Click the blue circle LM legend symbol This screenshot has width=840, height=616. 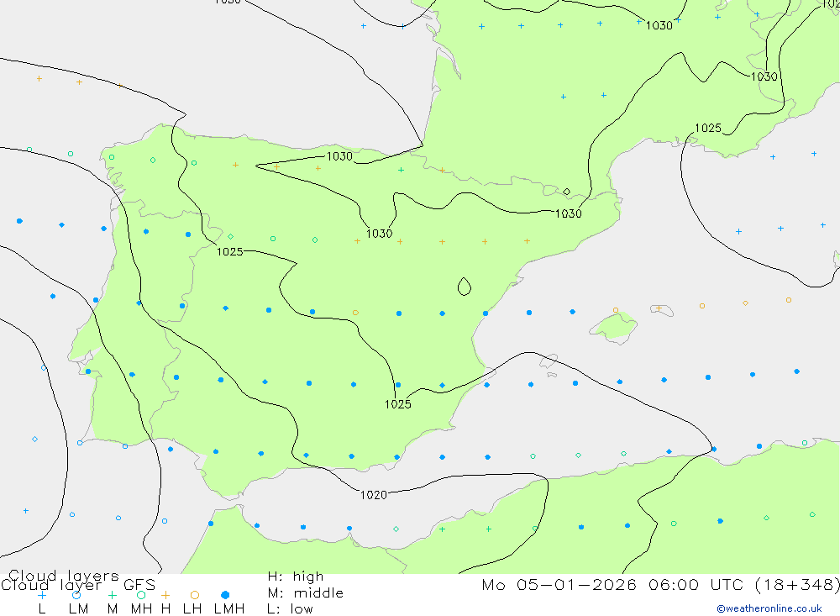tap(76, 595)
